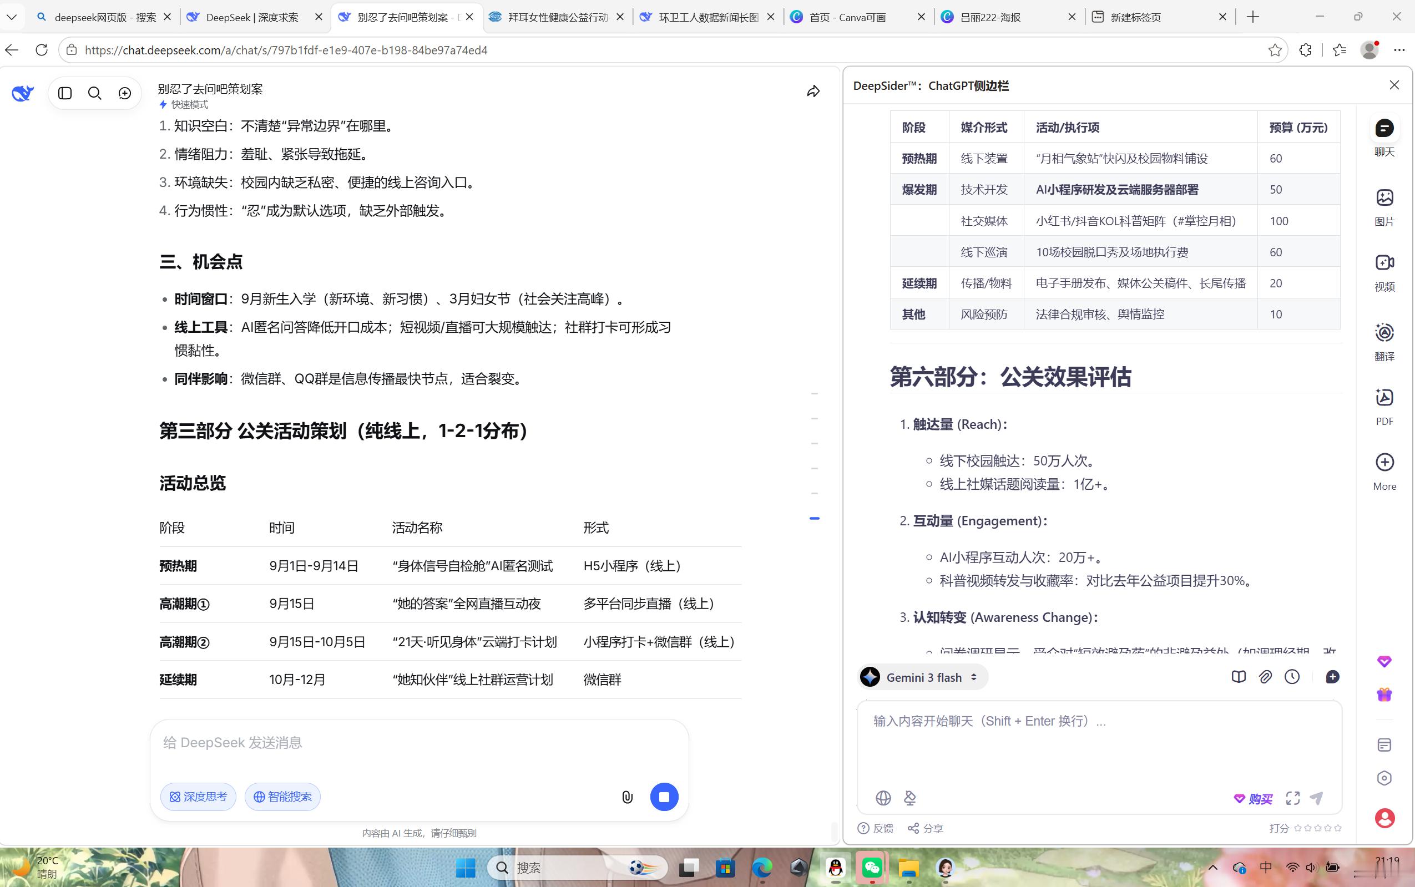
Task: Show hidden system tray icons
Action: click(1212, 868)
